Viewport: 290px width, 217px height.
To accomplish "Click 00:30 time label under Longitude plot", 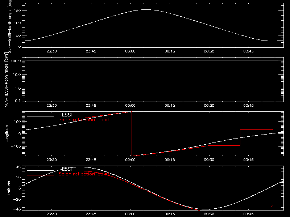I will (209, 160).
